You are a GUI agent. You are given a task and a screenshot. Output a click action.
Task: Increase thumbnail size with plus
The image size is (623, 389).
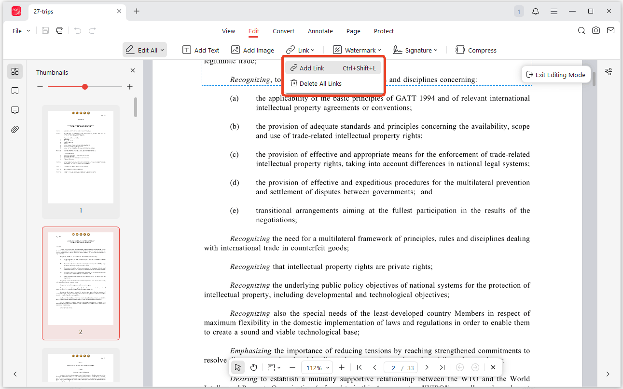[x=130, y=87]
